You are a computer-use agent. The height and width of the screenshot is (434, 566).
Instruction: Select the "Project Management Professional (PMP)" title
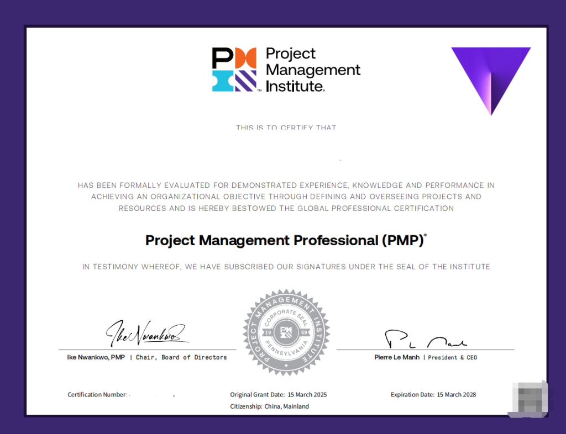point(286,240)
